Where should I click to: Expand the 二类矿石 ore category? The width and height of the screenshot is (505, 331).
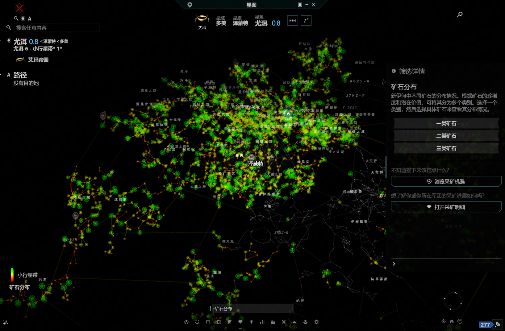[446, 136]
